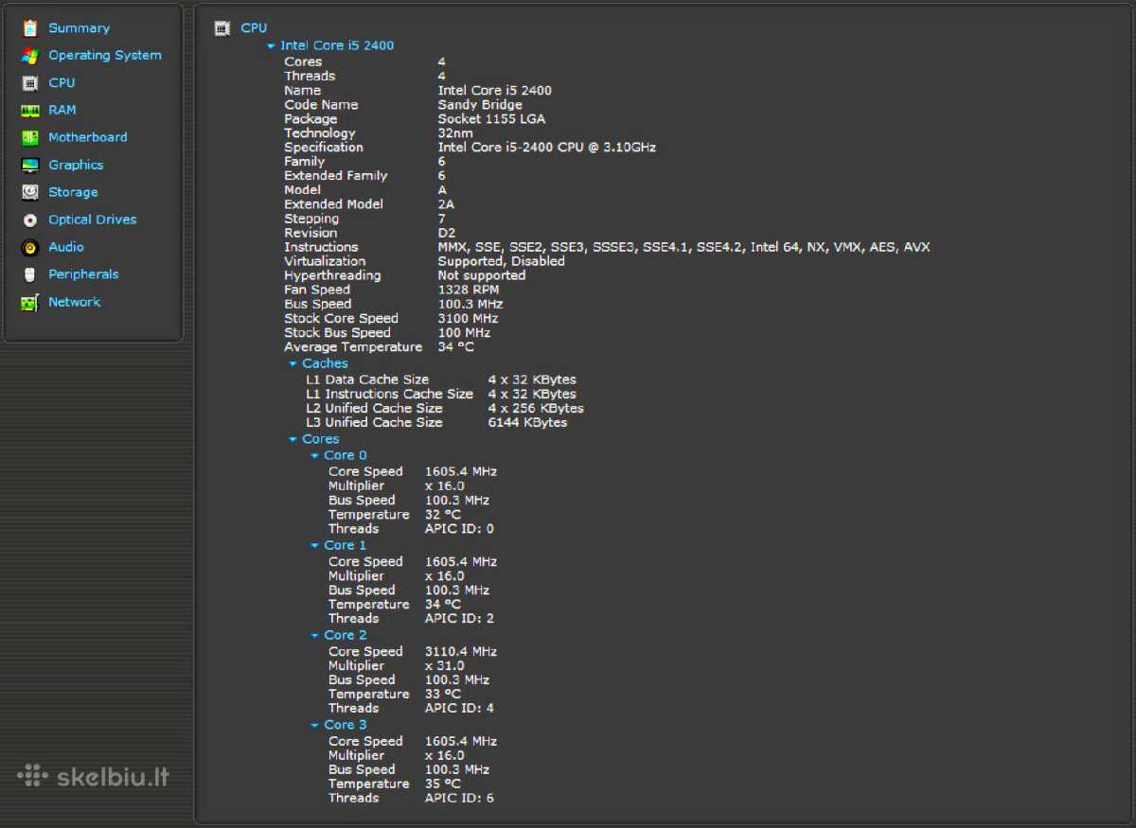
Task: Click the Technology value 32nm
Action: [x=455, y=133]
